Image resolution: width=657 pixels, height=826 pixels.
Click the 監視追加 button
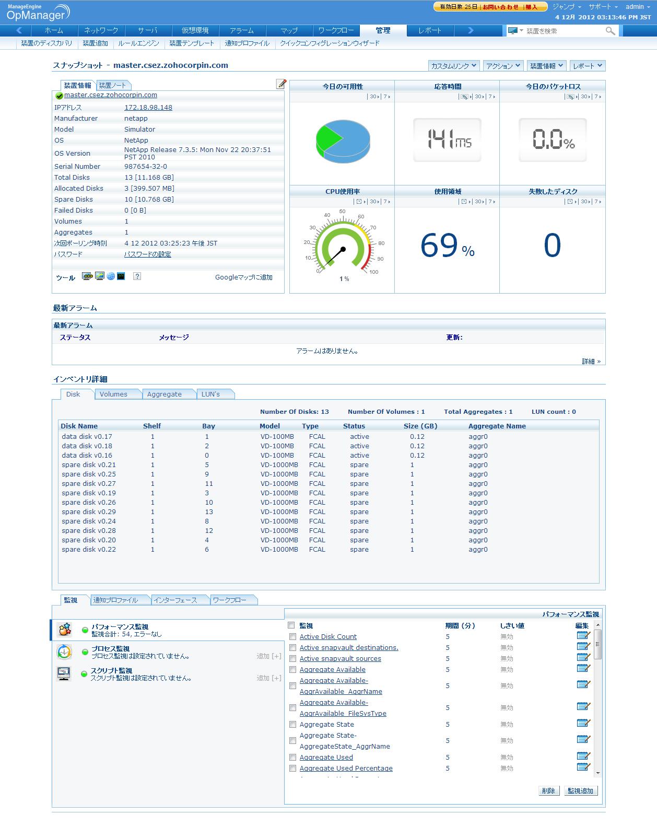pos(580,791)
